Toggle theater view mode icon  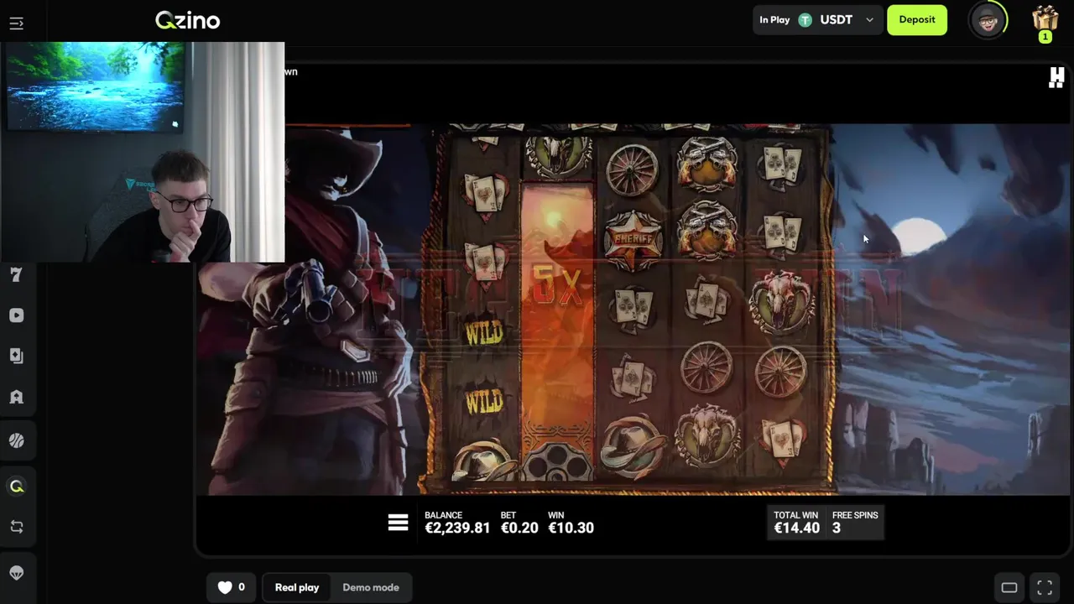(1009, 587)
